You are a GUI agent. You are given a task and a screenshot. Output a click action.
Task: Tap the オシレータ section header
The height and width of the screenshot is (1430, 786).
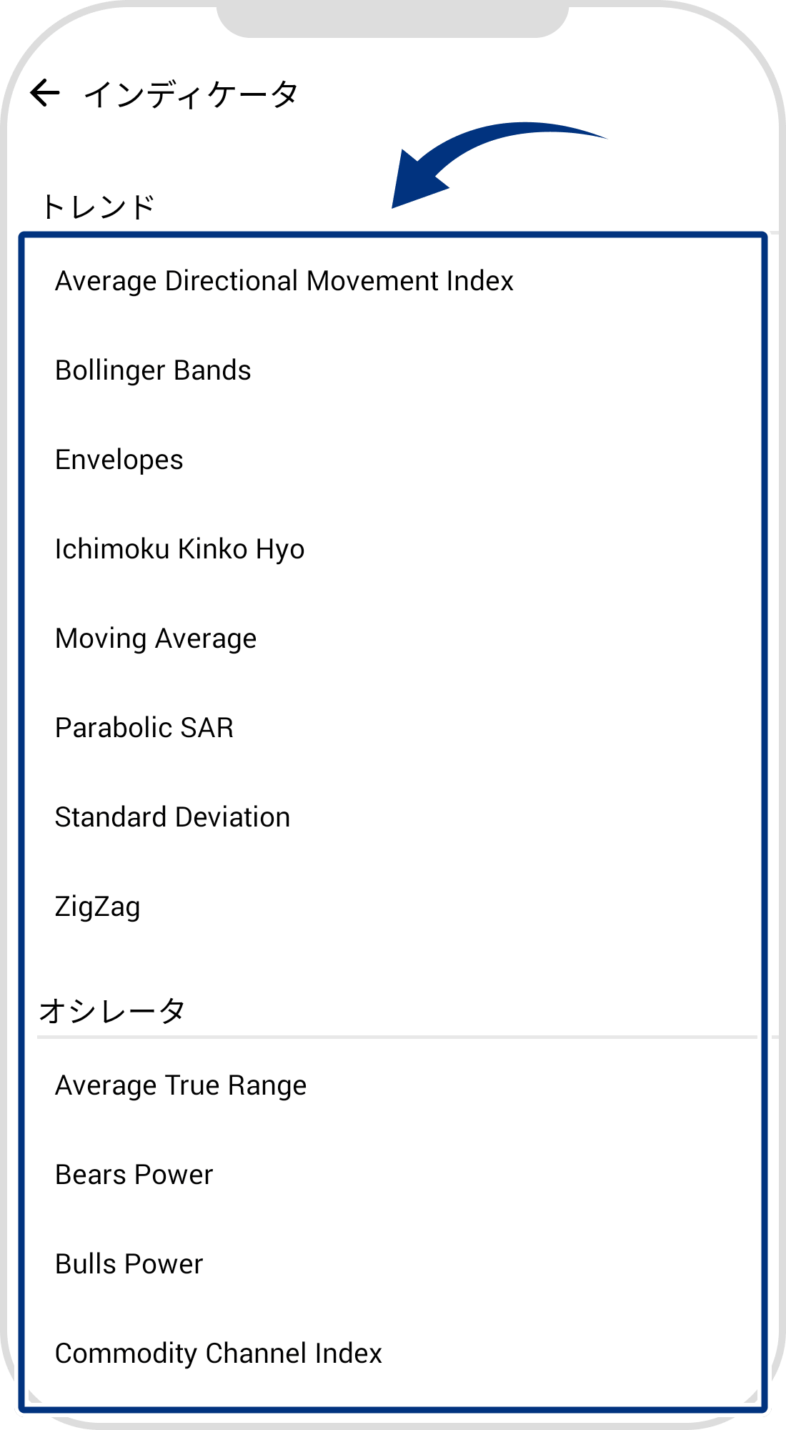112,1011
